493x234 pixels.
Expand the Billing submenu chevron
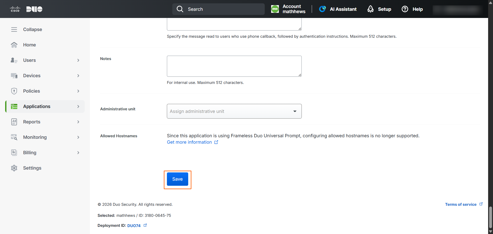pyautogui.click(x=78, y=153)
